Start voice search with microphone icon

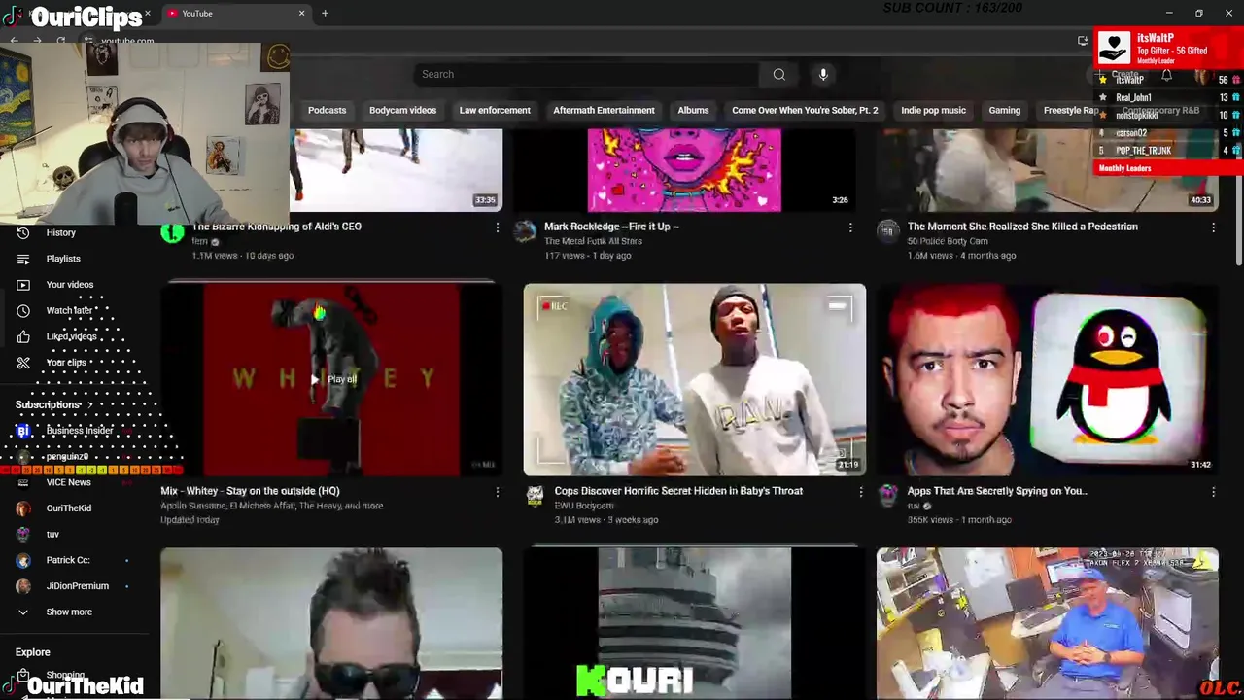pos(823,74)
